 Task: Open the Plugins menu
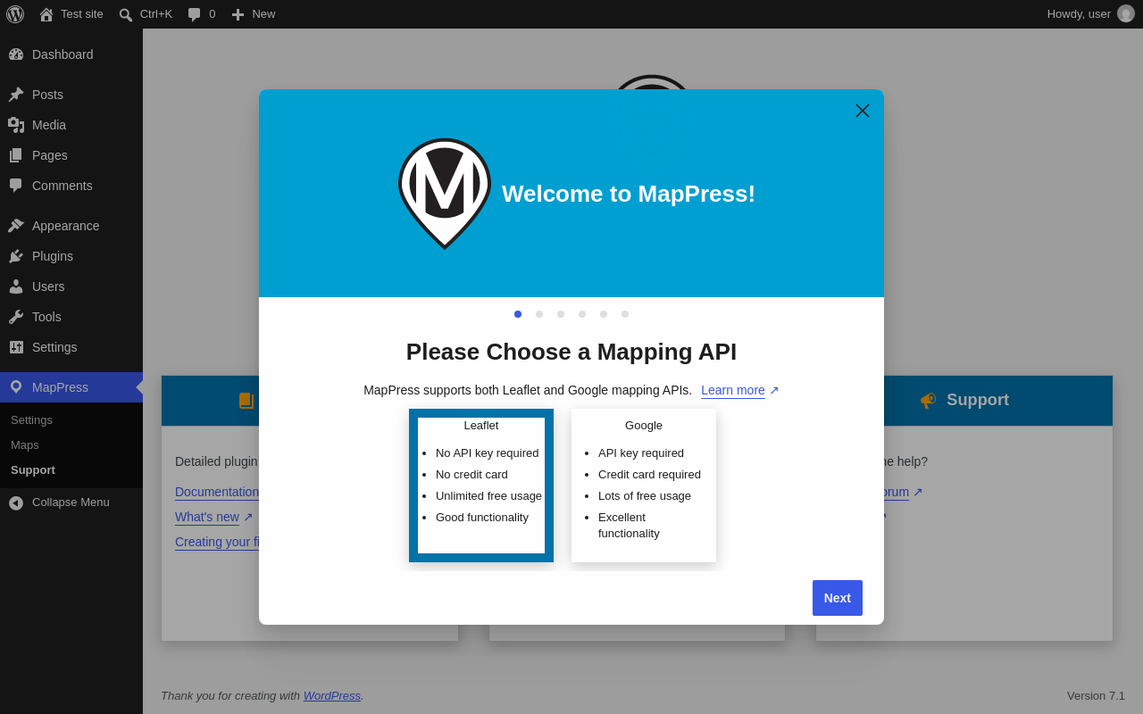coord(71,256)
